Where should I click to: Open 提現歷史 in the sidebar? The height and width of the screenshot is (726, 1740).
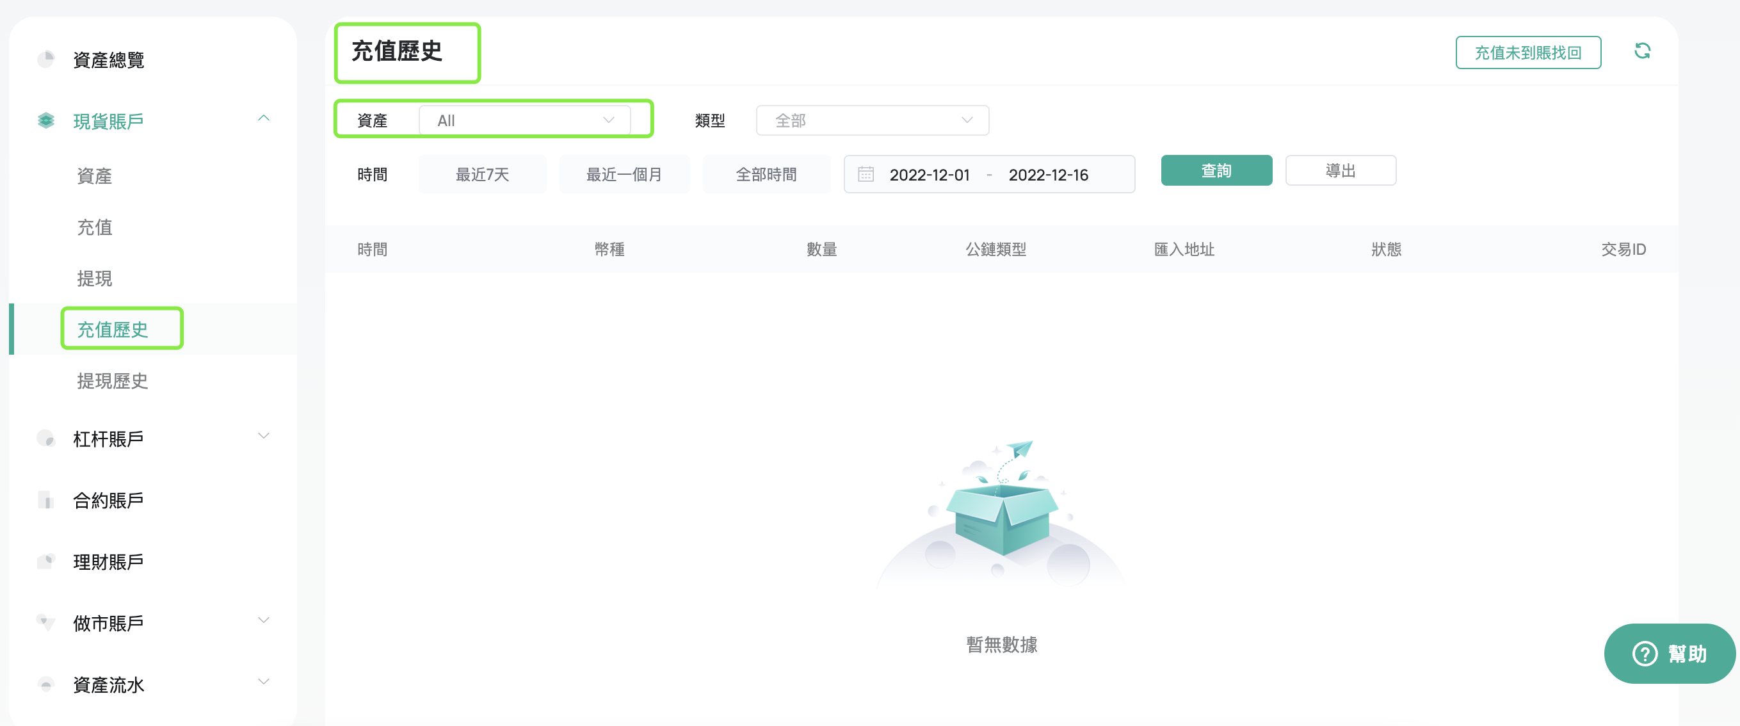[112, 381]
